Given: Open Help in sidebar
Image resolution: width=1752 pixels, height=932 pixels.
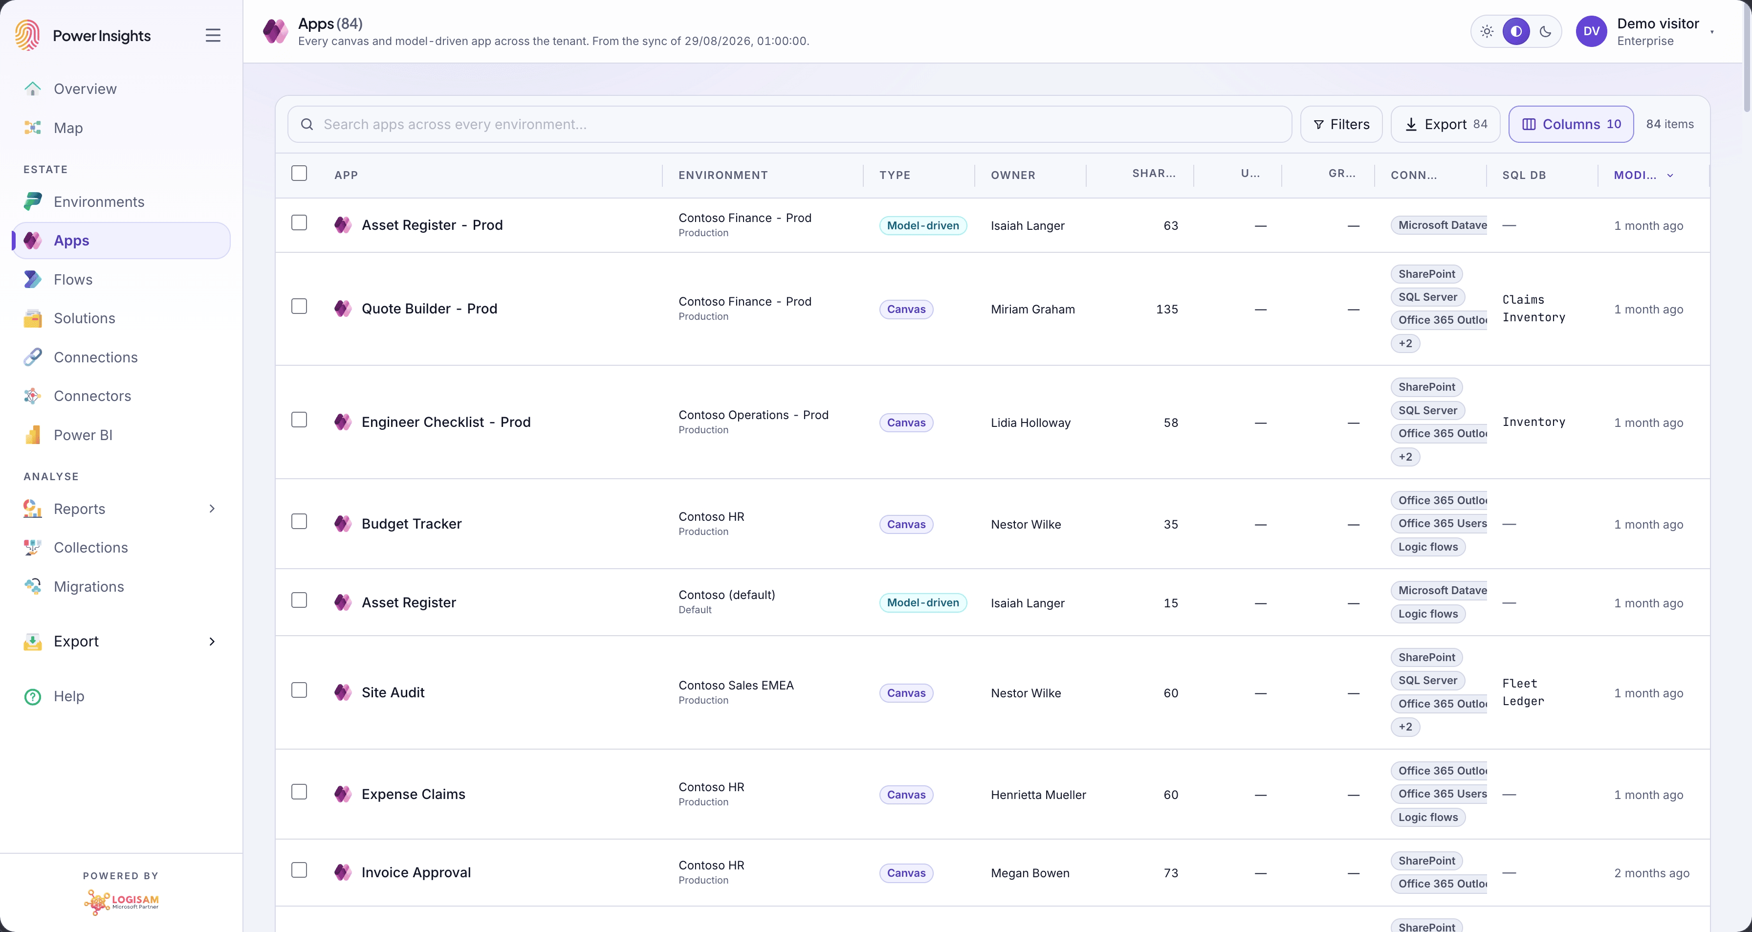Looking at the screenshot, I should click(x=121, y=697).
